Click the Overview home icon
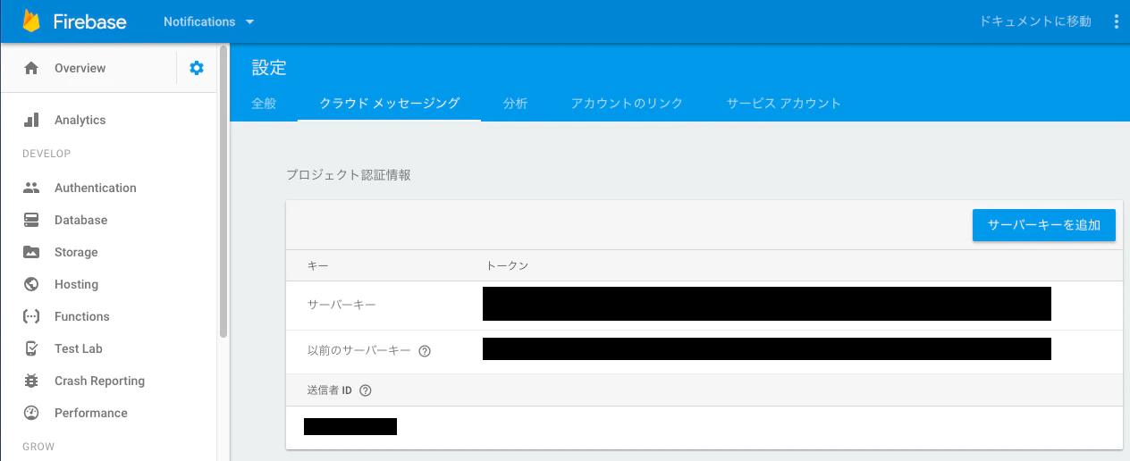1130x461 pixels. click(31, 68)
